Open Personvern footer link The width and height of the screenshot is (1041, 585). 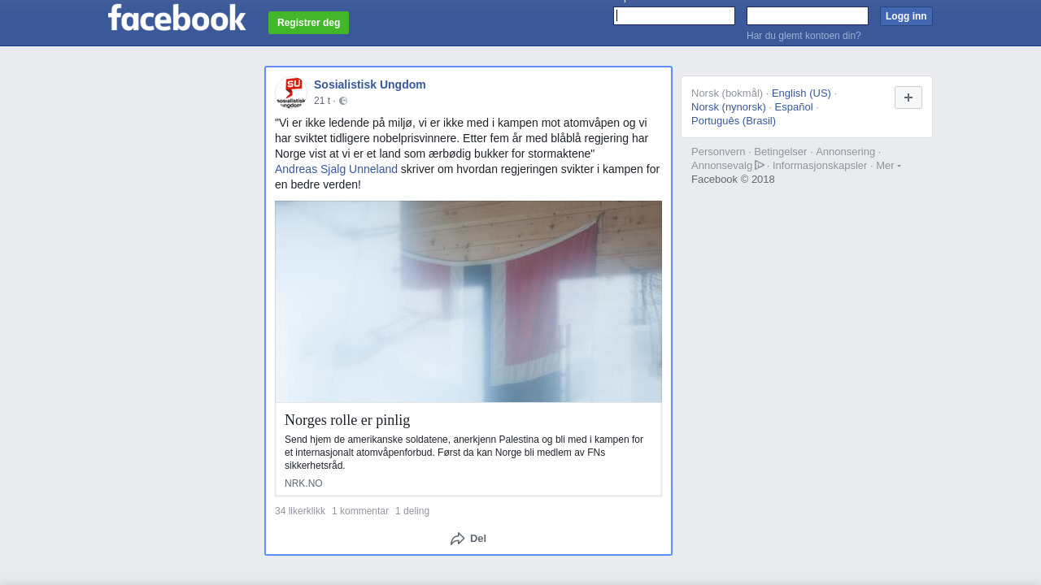pyautogui.click(x=718, y=151)
